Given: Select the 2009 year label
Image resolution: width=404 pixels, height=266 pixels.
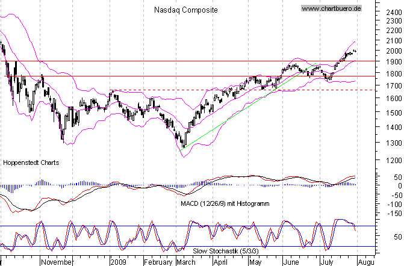Looking at the screenshot, I should point(119,262).
